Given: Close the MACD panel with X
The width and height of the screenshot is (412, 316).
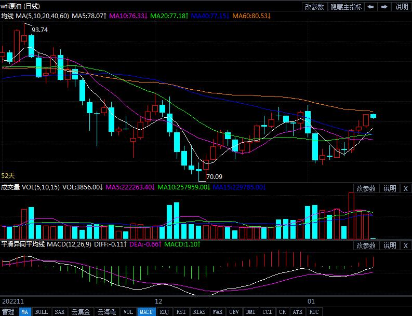Looking at the screenshot, I should tap(405, 245).
